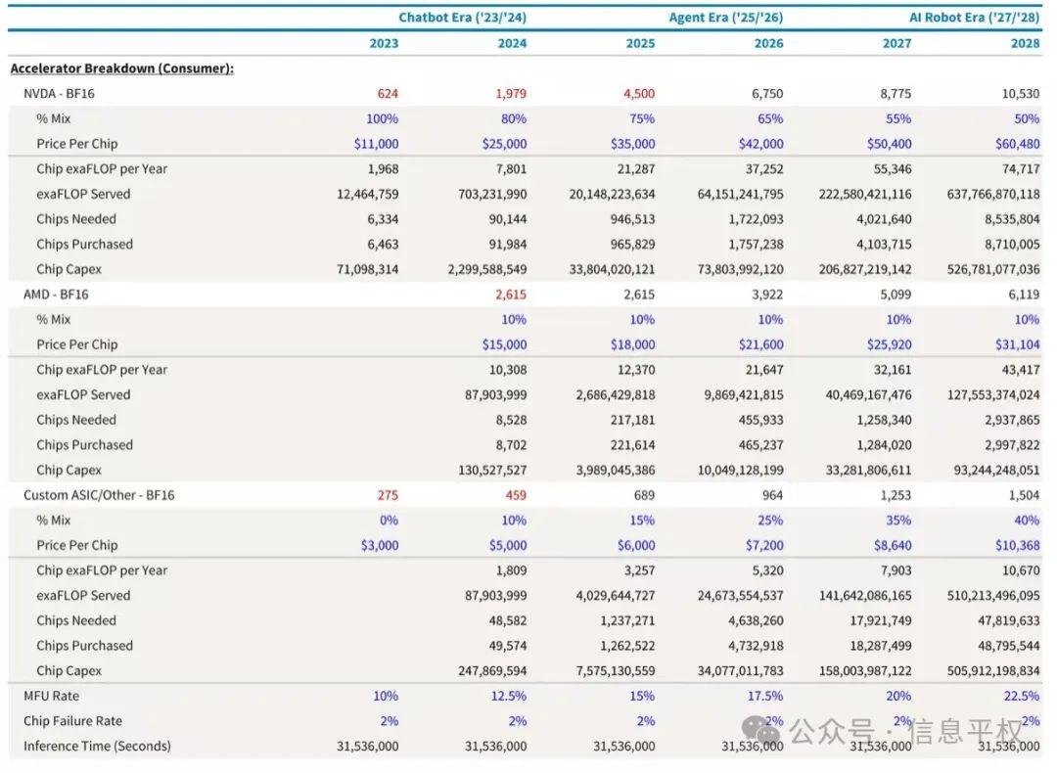Click the 'Custom ASIC/Other - BF16' row label

pos(99,495)
